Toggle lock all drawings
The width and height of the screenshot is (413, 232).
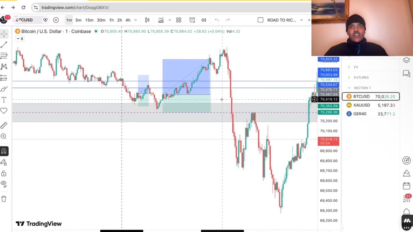(x=4, y=173)
